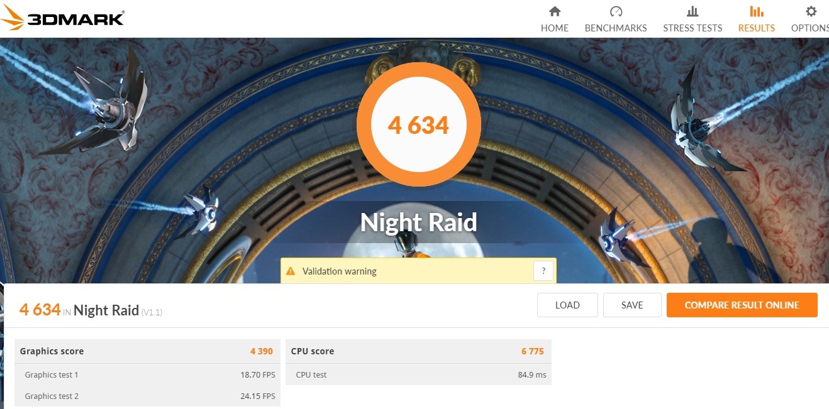Open Benchmarks via the gauge icon

pos(616,11)
